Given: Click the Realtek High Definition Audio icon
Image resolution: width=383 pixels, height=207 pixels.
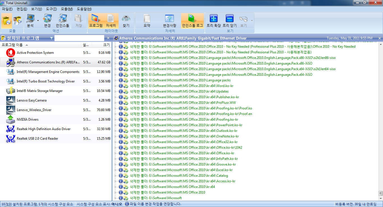Looking at the screenshot, I should click(11, 129).
